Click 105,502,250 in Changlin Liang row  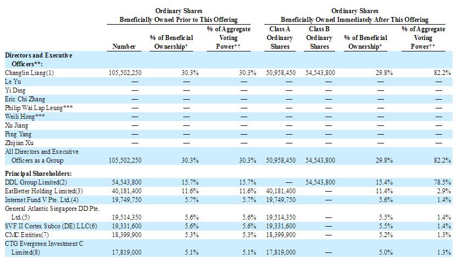[125, 73]
